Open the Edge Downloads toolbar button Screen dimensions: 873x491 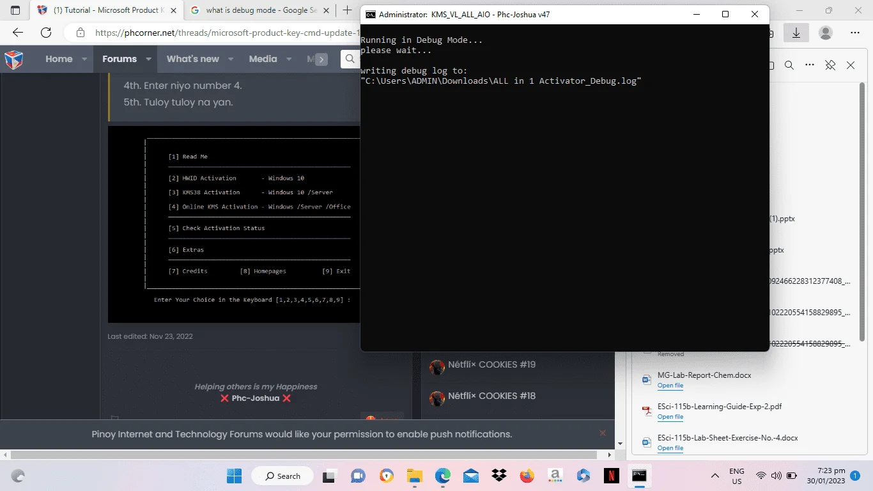796,33
